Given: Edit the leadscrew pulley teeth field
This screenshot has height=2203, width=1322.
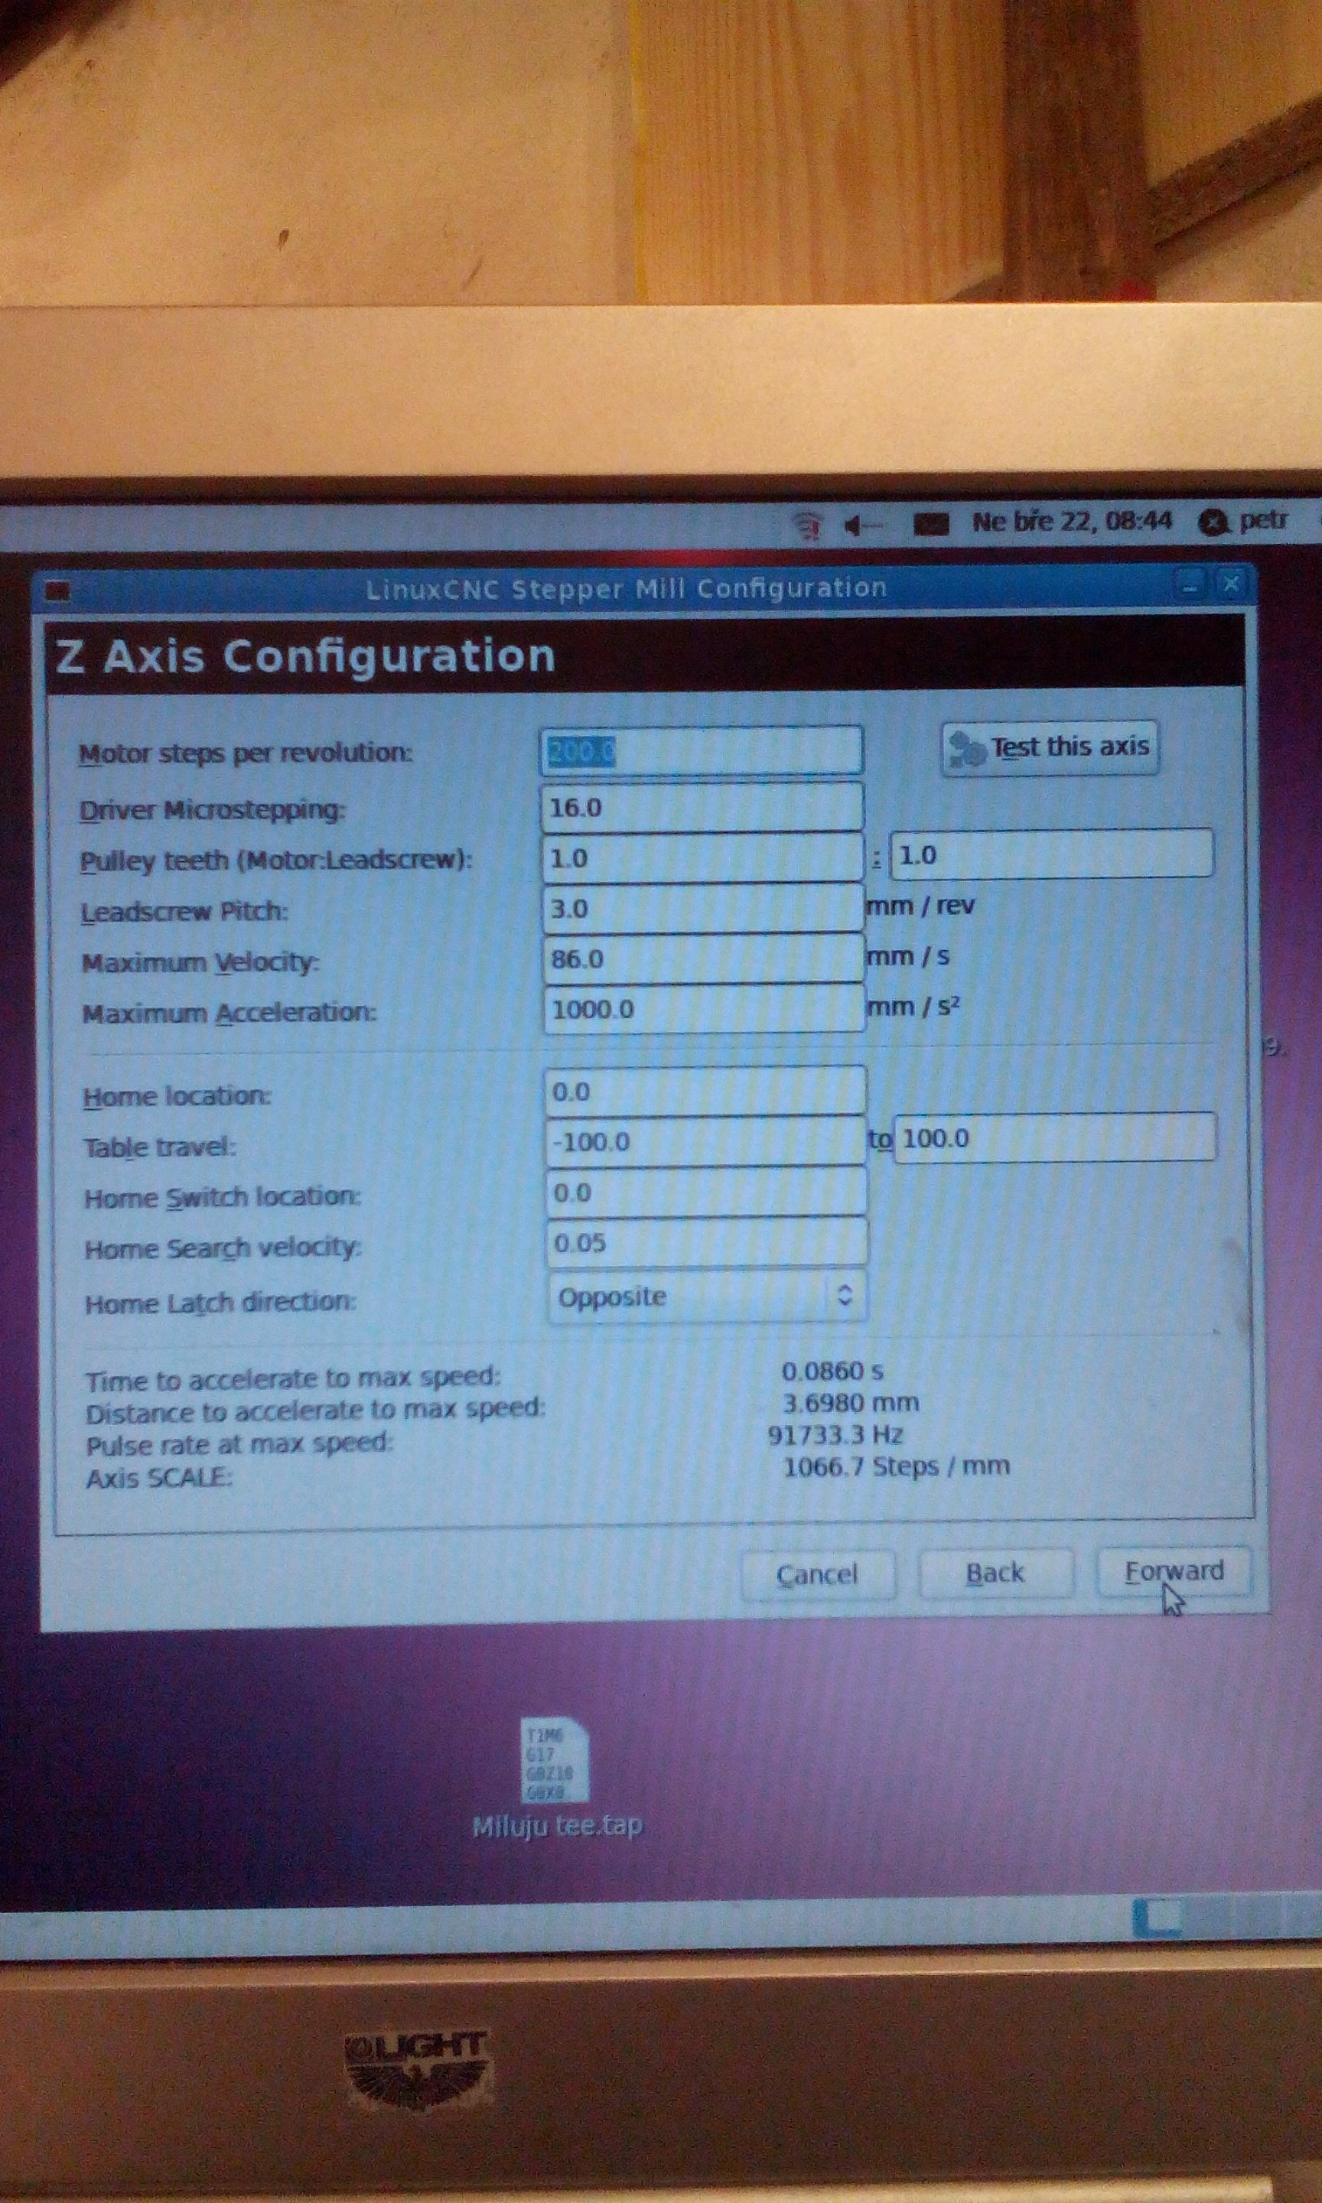Looking at the screenshot, I should 1052,856.
